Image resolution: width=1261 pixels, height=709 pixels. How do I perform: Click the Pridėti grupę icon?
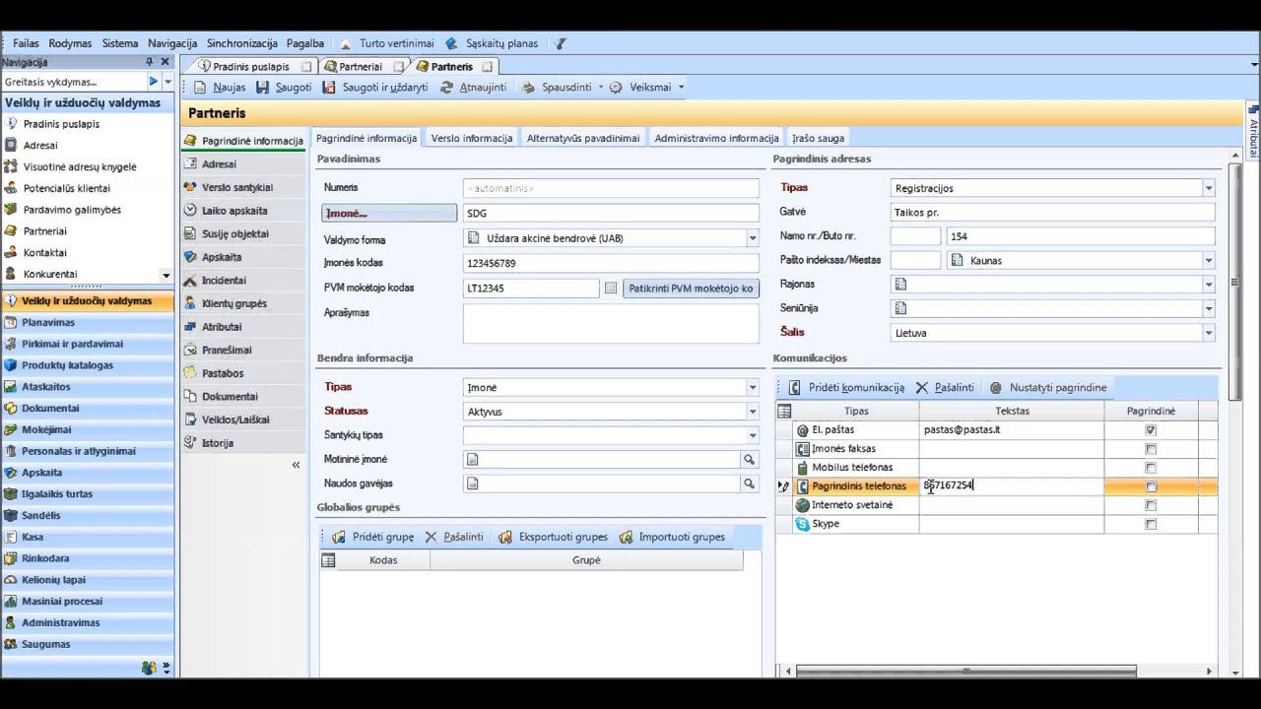339,538
